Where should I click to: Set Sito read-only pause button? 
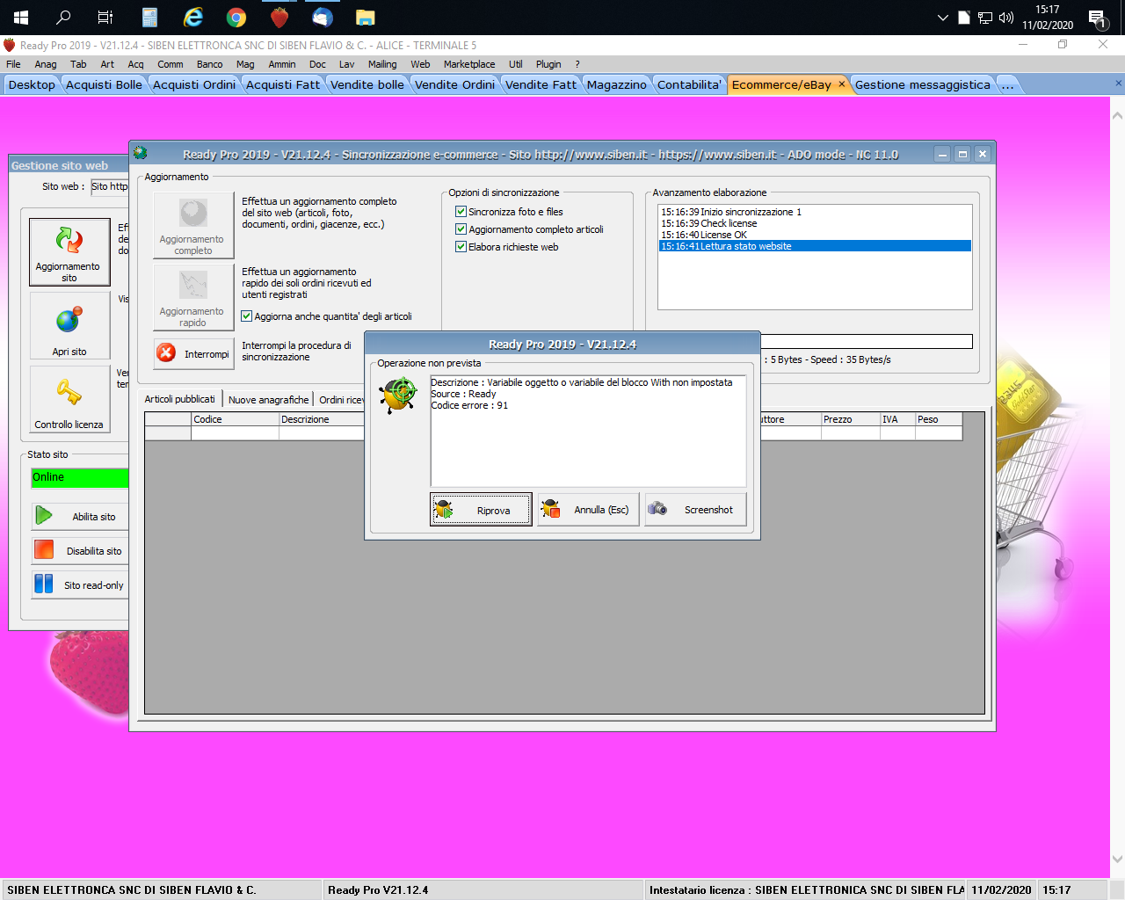[x=80, y=584]
